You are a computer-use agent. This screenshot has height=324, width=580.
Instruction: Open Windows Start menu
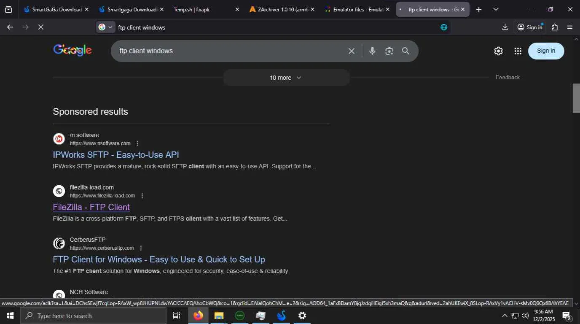pos(10,316)
